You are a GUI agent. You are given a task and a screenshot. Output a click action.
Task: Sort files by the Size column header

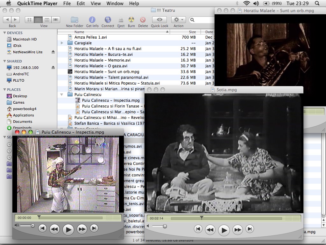click(x=185, y=32)
